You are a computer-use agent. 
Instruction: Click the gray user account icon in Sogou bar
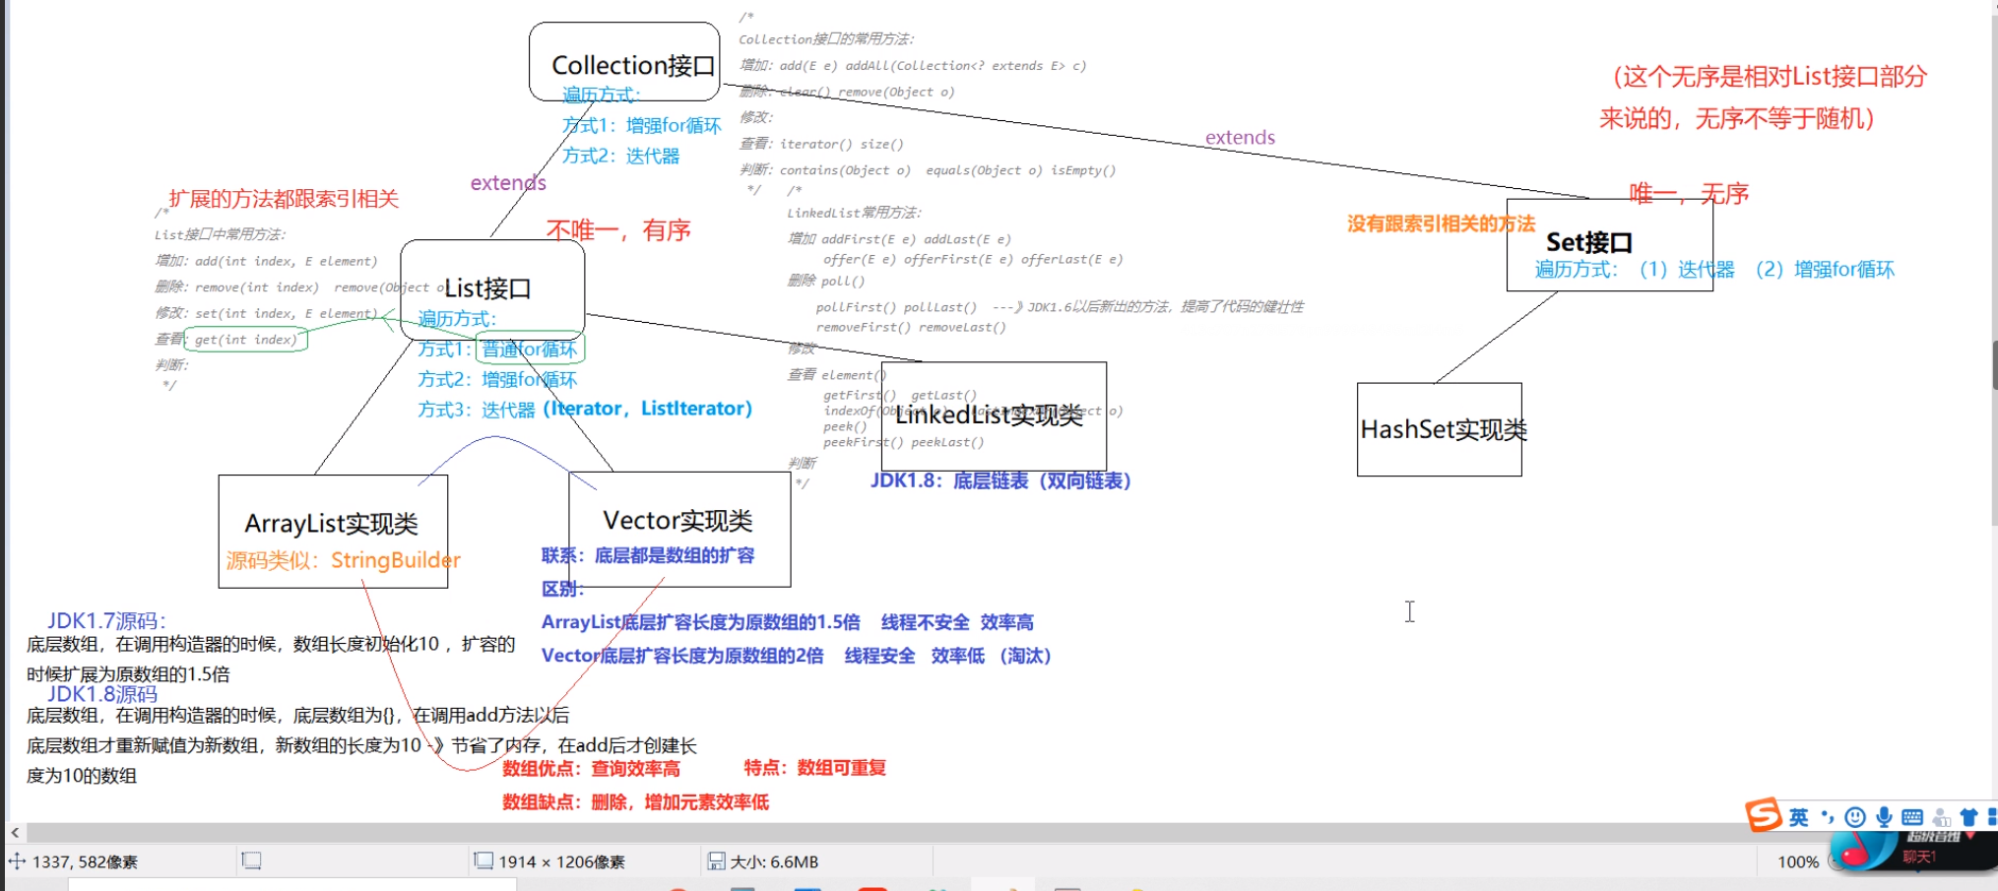tap(1942, 817)
